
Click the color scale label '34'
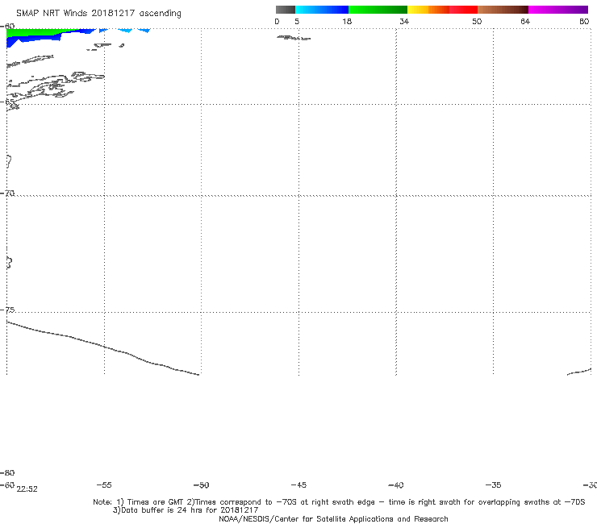point(404,22)
